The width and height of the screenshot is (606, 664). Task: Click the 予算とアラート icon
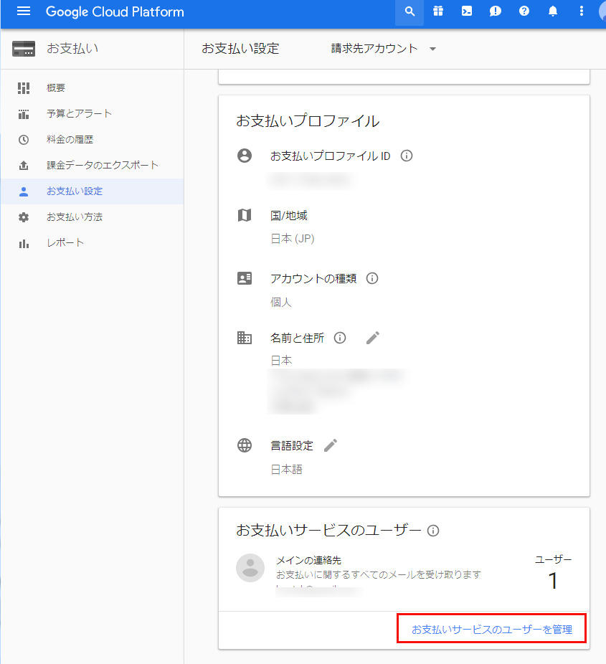point(24,114)
